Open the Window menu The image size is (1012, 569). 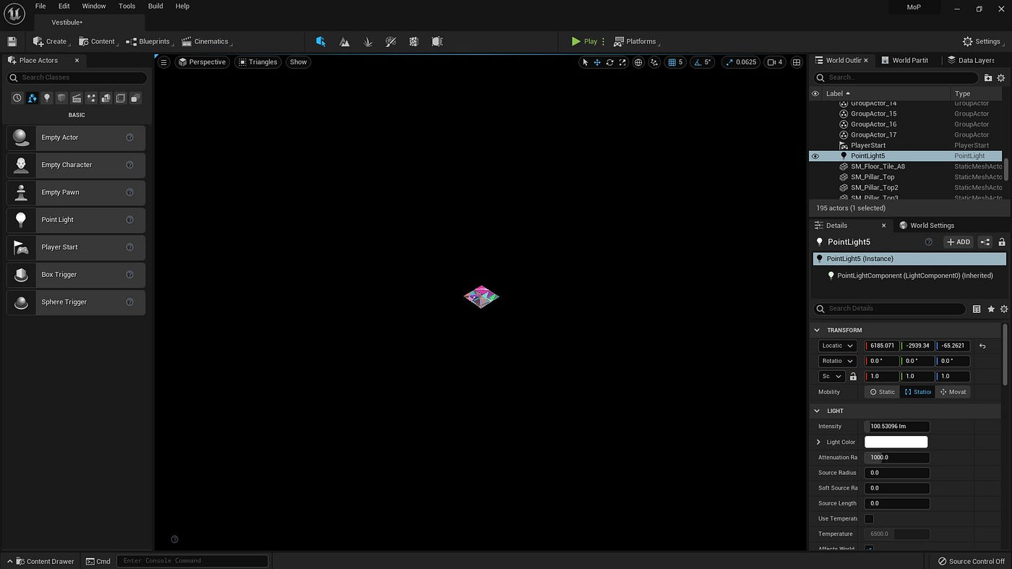point(94,6)
